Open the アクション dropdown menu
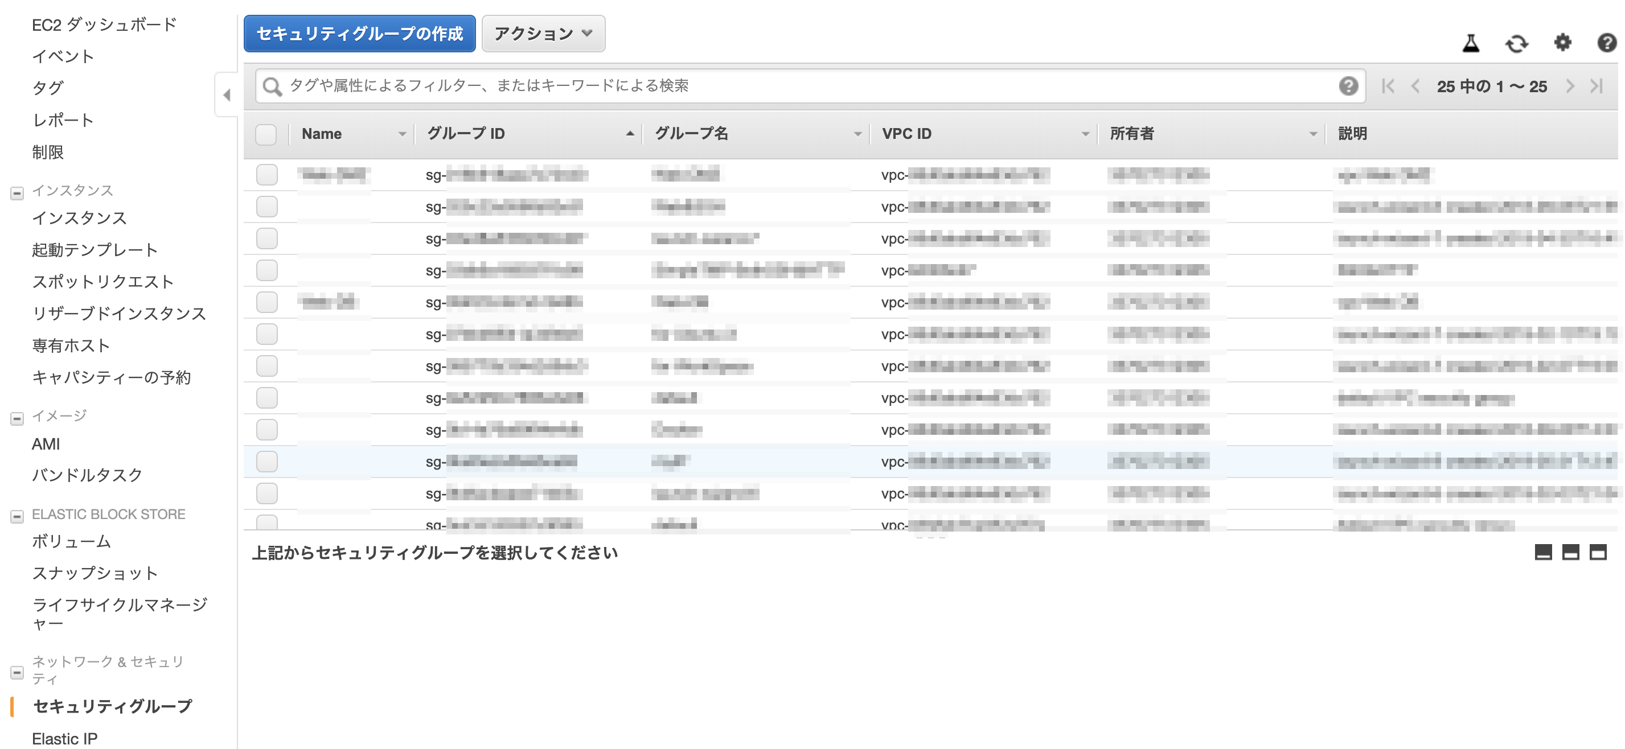 pos(543,34)
